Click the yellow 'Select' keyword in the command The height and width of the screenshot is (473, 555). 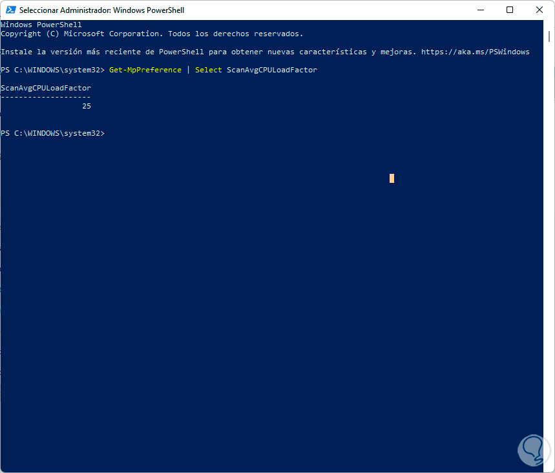point(209,70)
